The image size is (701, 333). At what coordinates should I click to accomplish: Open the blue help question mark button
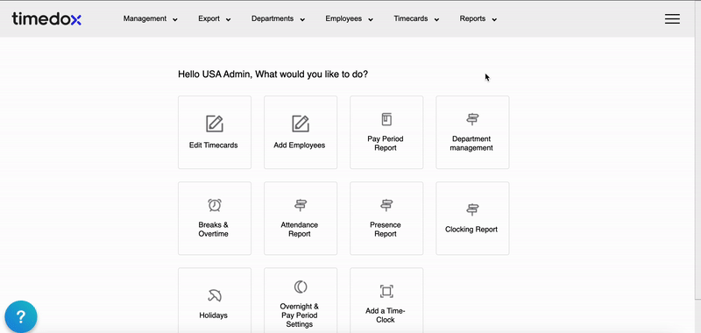tap(20, 316)
